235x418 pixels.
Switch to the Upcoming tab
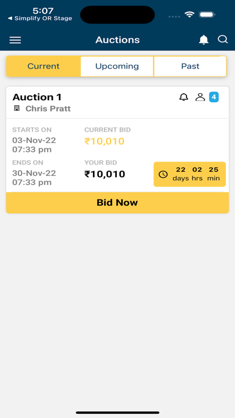click(x=117, y=66)
